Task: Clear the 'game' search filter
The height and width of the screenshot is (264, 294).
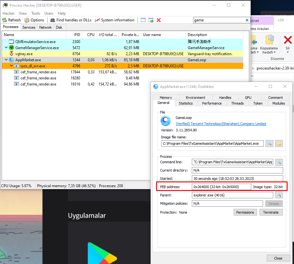Action: click(x=247, y=20)
